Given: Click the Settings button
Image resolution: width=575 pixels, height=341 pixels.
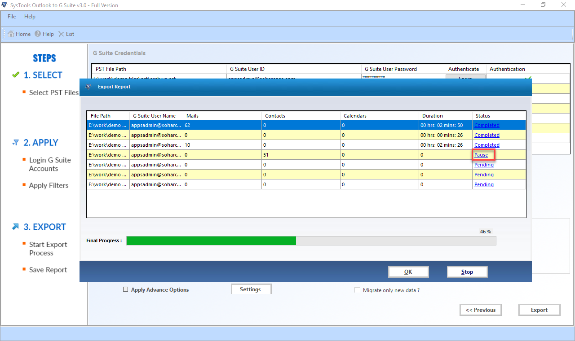Looking at the screenshot, I should pyautogui.click(x=251, y=289).
